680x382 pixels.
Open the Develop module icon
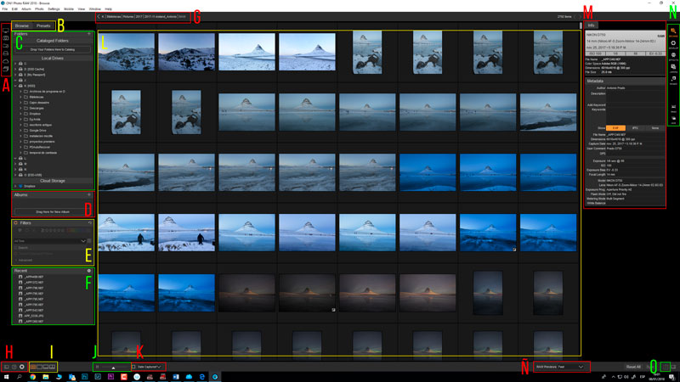673,43
